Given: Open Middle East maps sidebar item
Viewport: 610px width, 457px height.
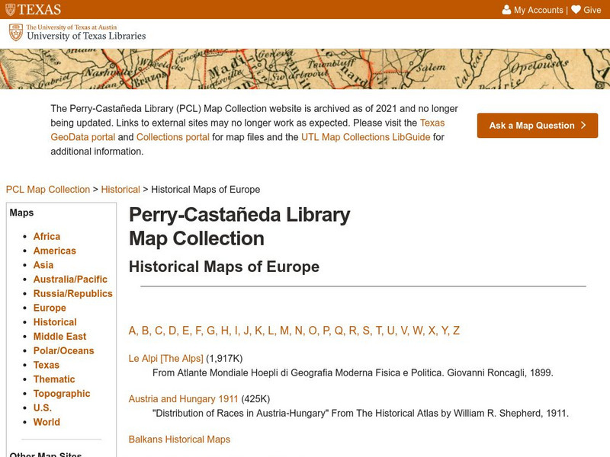Looking at the screenshot, I should click(x=59, y=337).
